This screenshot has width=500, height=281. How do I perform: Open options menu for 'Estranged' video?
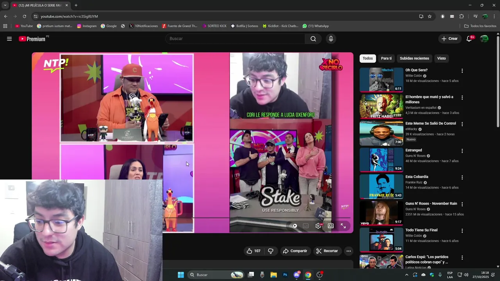pyautogui.click(x=462, y=151)
